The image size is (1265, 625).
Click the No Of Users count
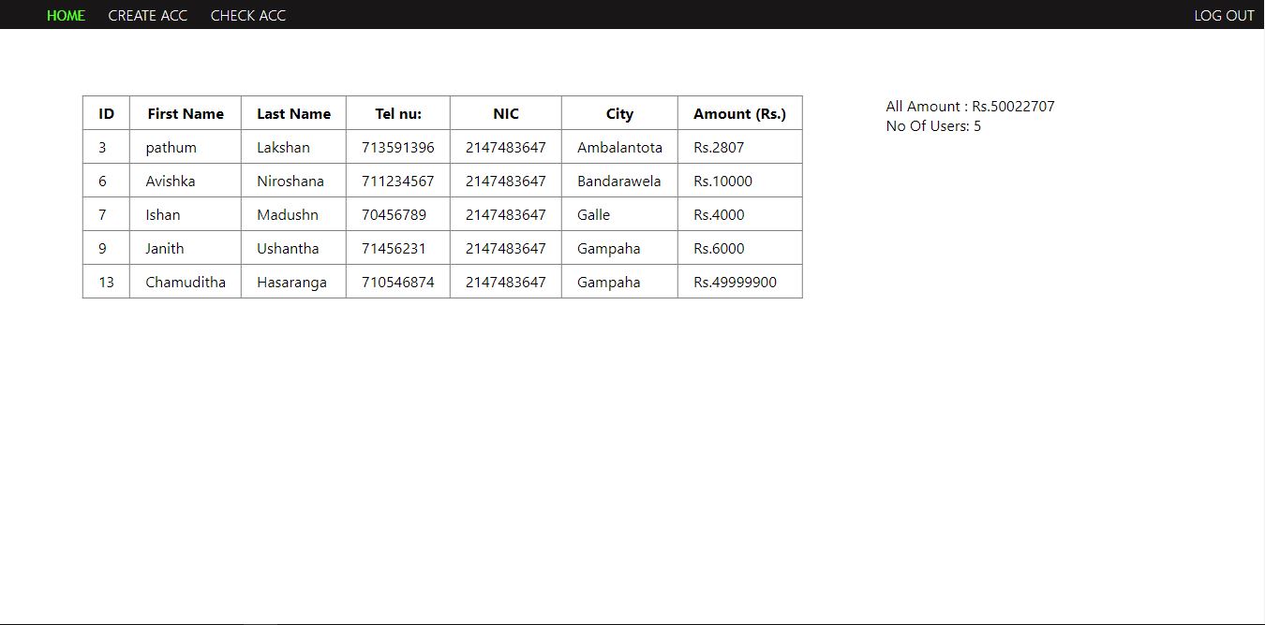point(932,125)
